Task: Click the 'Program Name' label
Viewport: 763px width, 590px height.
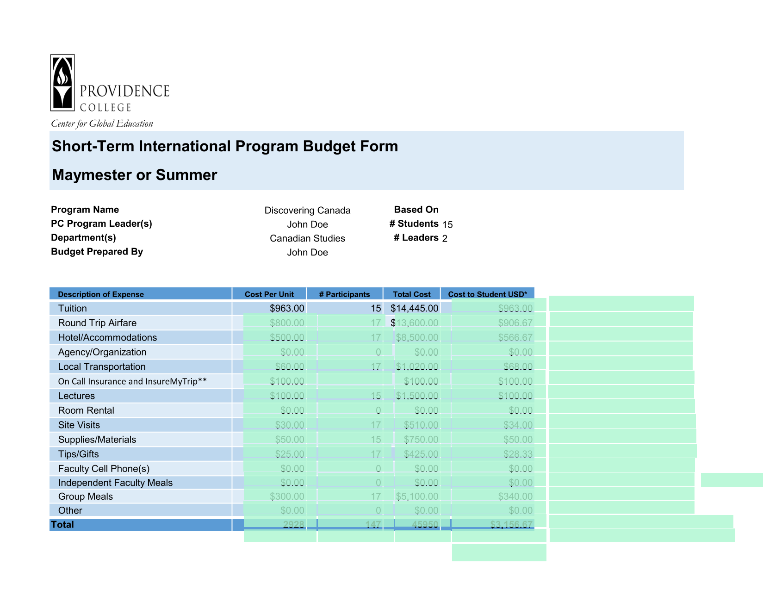Action: [85, 210]
